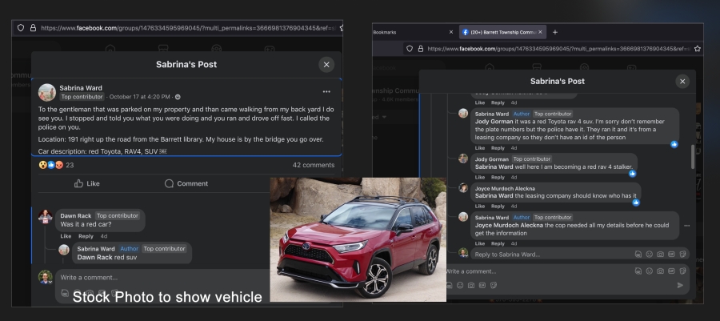Close Sabrina's Post dialog in the left window
Screen dimensions: 720x321
click(x=326, y=65)
